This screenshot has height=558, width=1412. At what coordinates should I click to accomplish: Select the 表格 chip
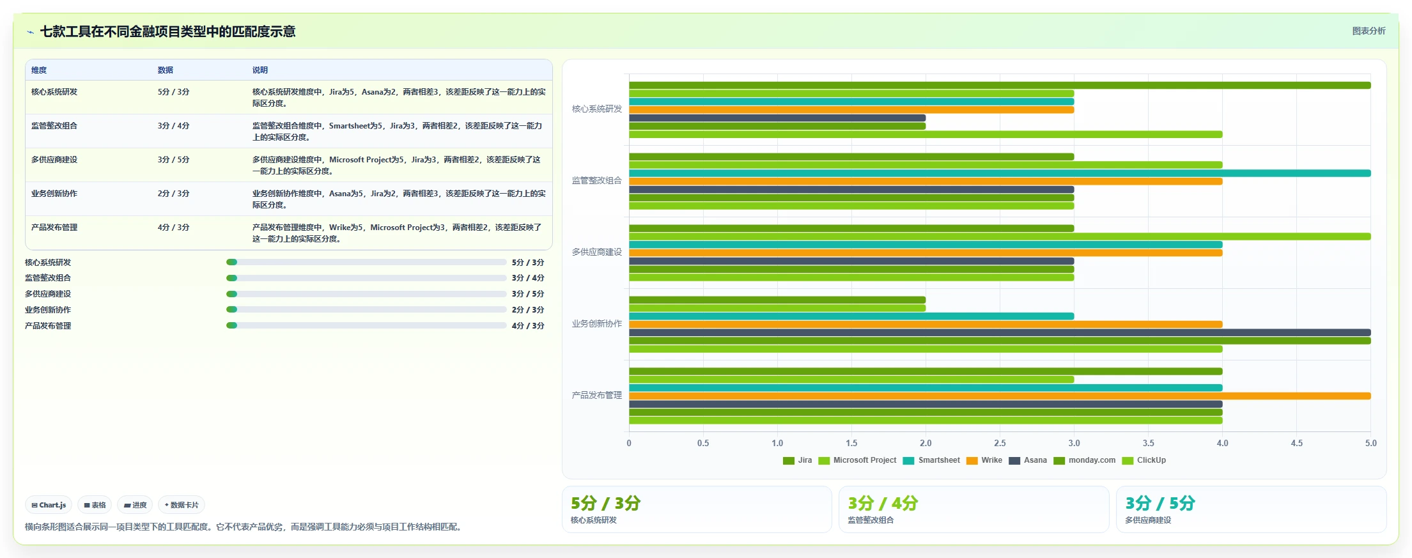tap(95, 505)
